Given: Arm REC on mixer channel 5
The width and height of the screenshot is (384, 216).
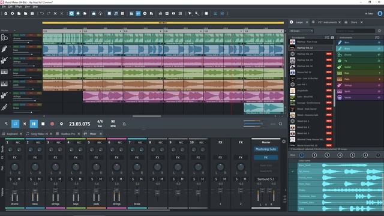Looking at the screenshot, I should point(100,143).
